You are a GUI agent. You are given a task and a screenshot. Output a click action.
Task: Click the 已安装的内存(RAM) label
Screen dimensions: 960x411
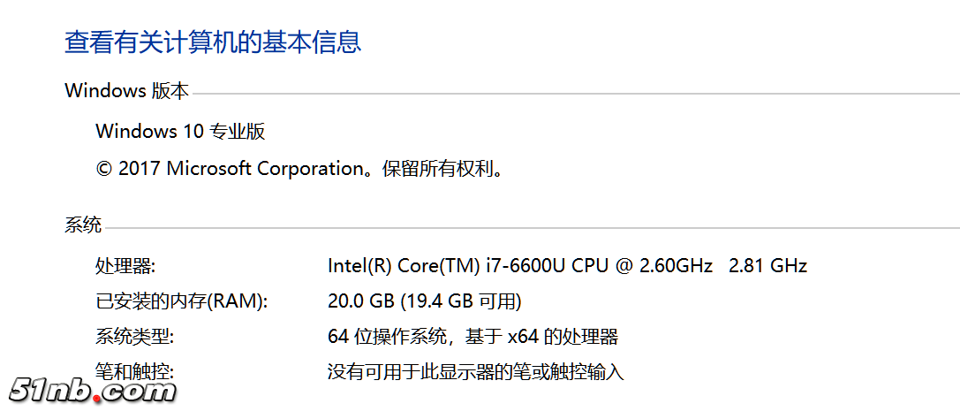(x=181, y=301)
